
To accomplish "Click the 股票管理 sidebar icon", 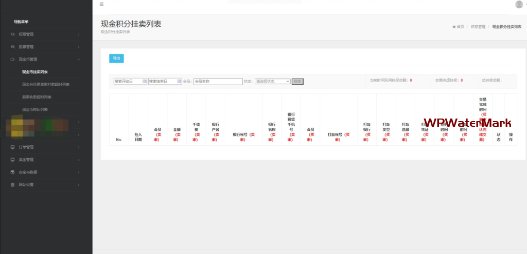I will [x=13, y=47].
